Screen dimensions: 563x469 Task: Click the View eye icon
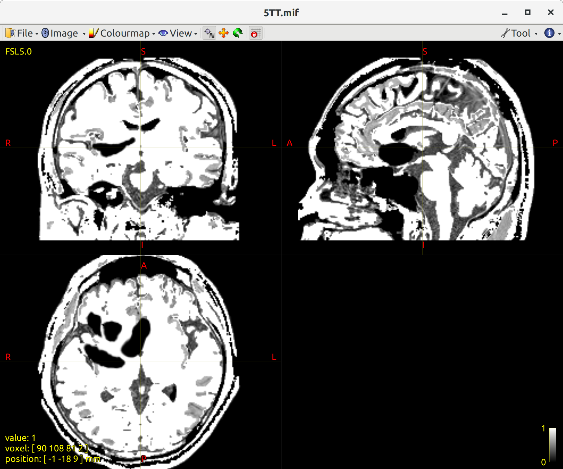tap(163, 33)
